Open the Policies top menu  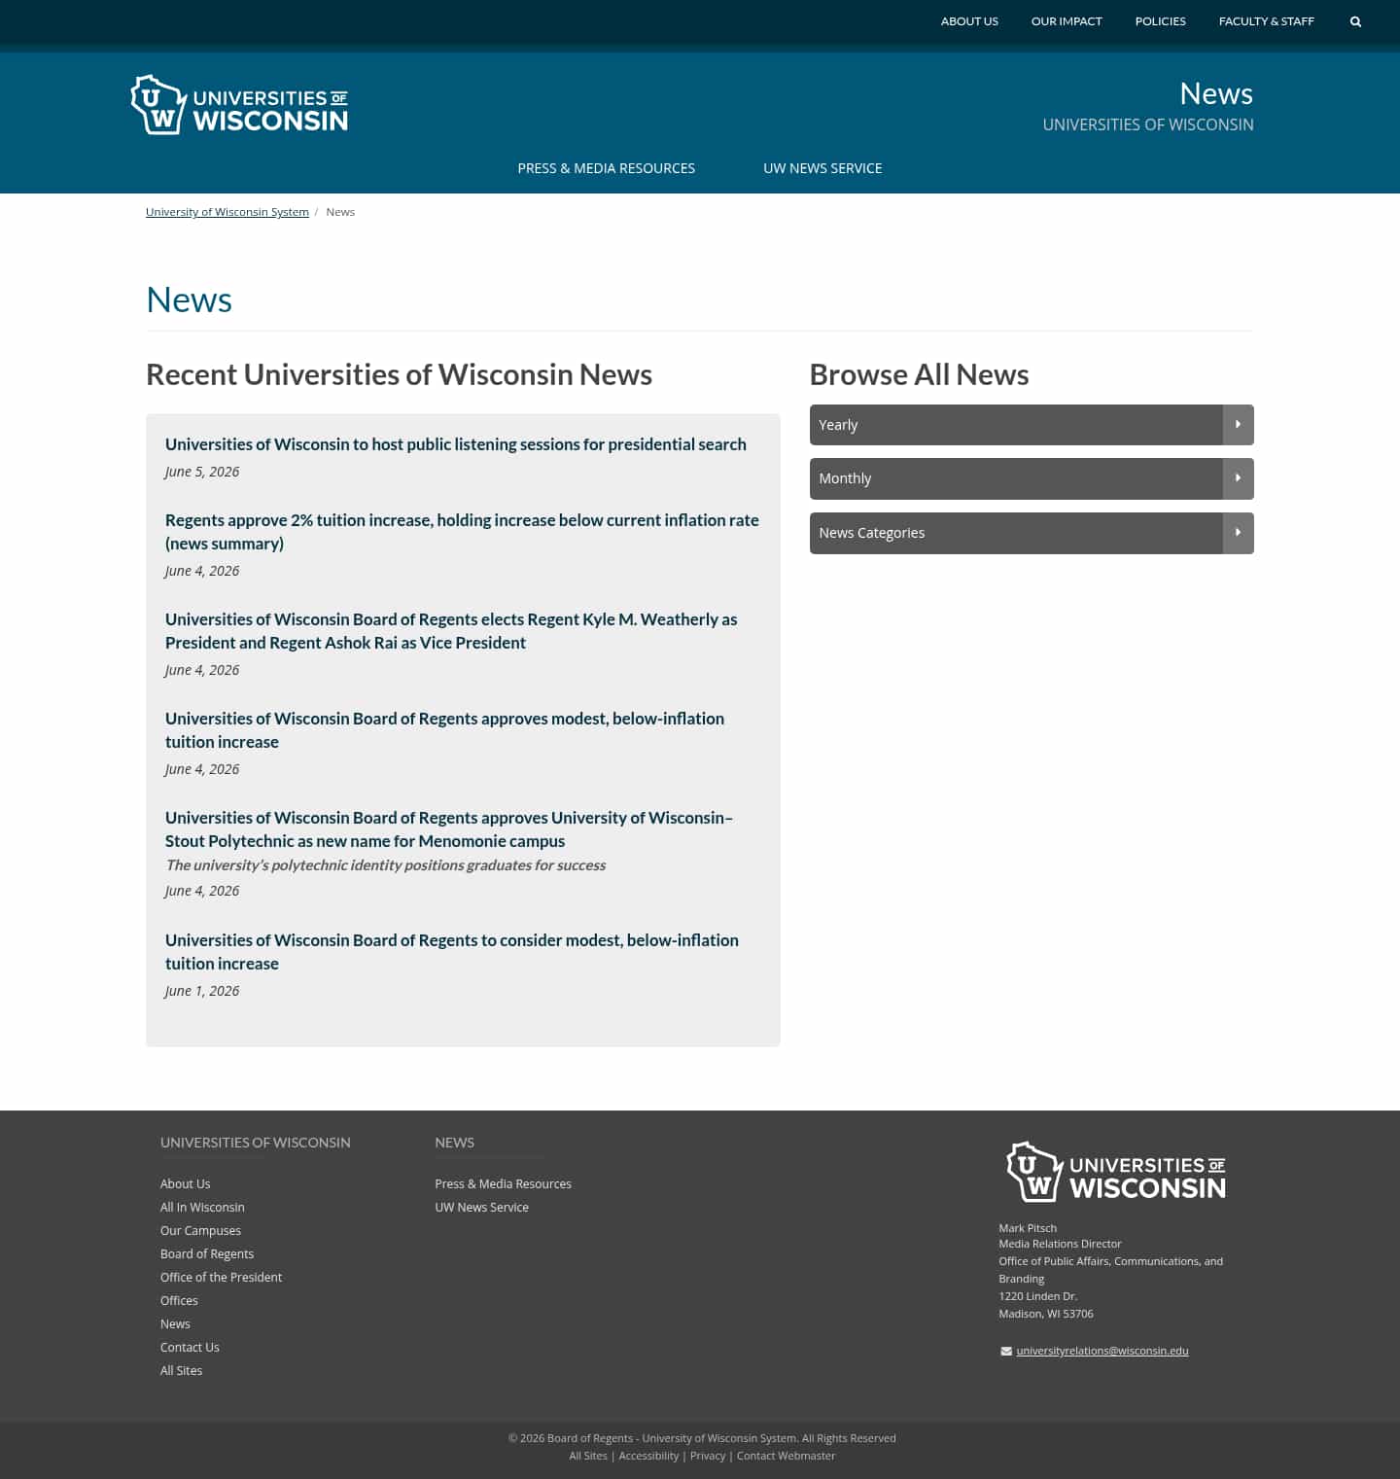click(x=1160, y=21)
